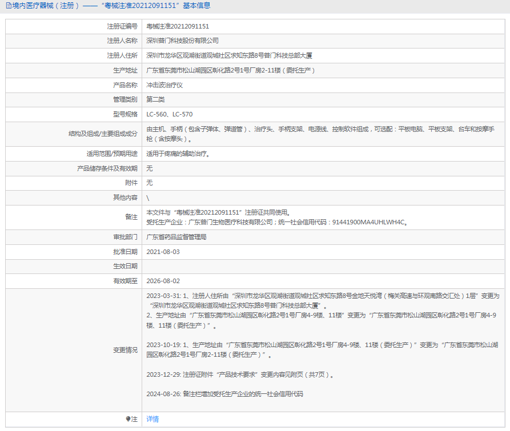
Task: Click the 2024-08-26 change record entry
Action: (x=225, y=394)
